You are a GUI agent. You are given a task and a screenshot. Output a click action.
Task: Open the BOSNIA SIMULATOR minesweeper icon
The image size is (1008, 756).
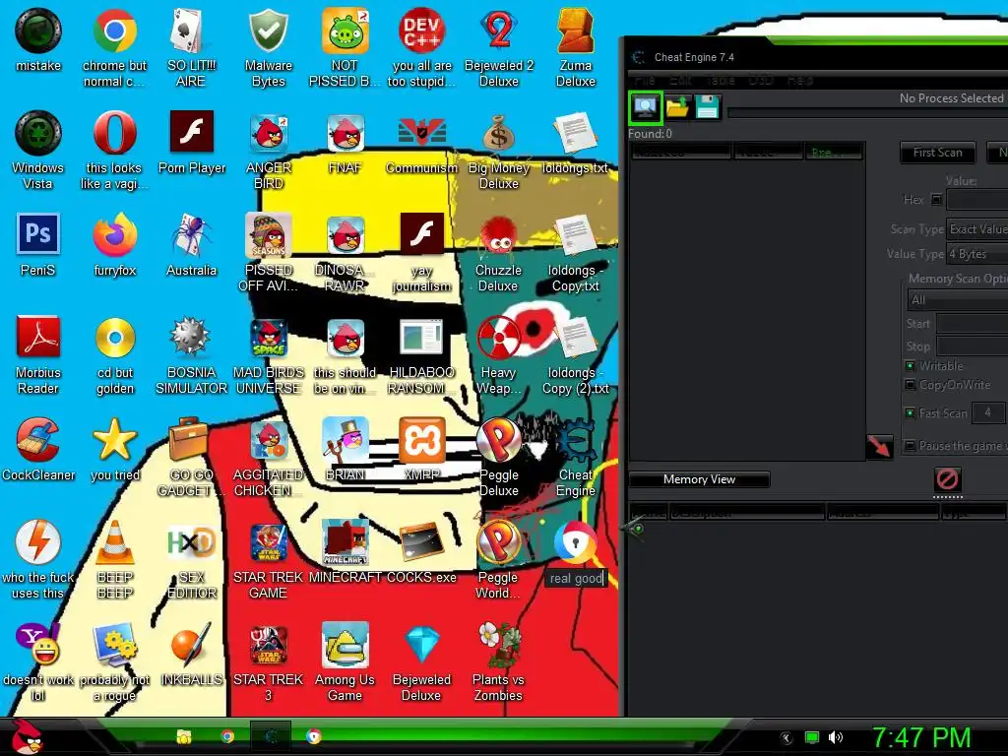(191, 338)
